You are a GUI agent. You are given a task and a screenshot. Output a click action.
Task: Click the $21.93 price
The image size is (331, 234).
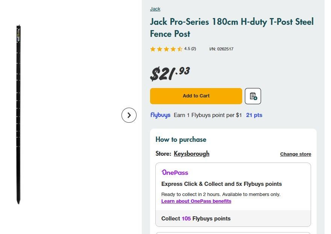(170, 73)
